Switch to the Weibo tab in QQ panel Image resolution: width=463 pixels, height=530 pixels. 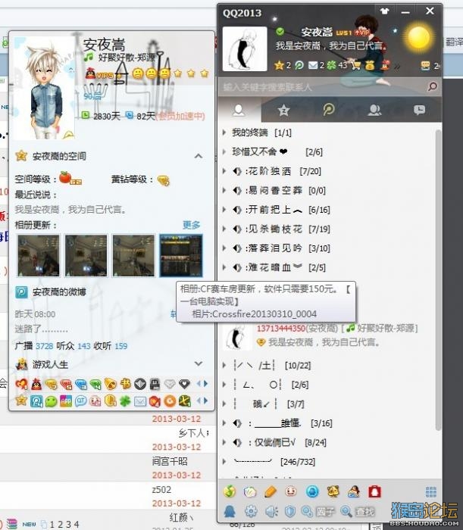(329, 110)
